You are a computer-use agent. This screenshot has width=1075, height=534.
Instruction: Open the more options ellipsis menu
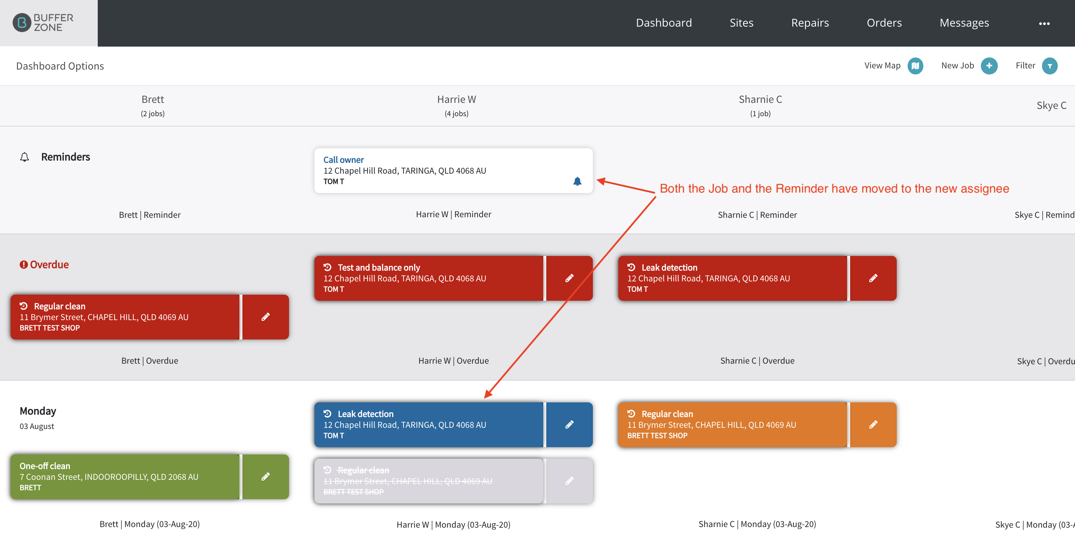pos(1044,24)
